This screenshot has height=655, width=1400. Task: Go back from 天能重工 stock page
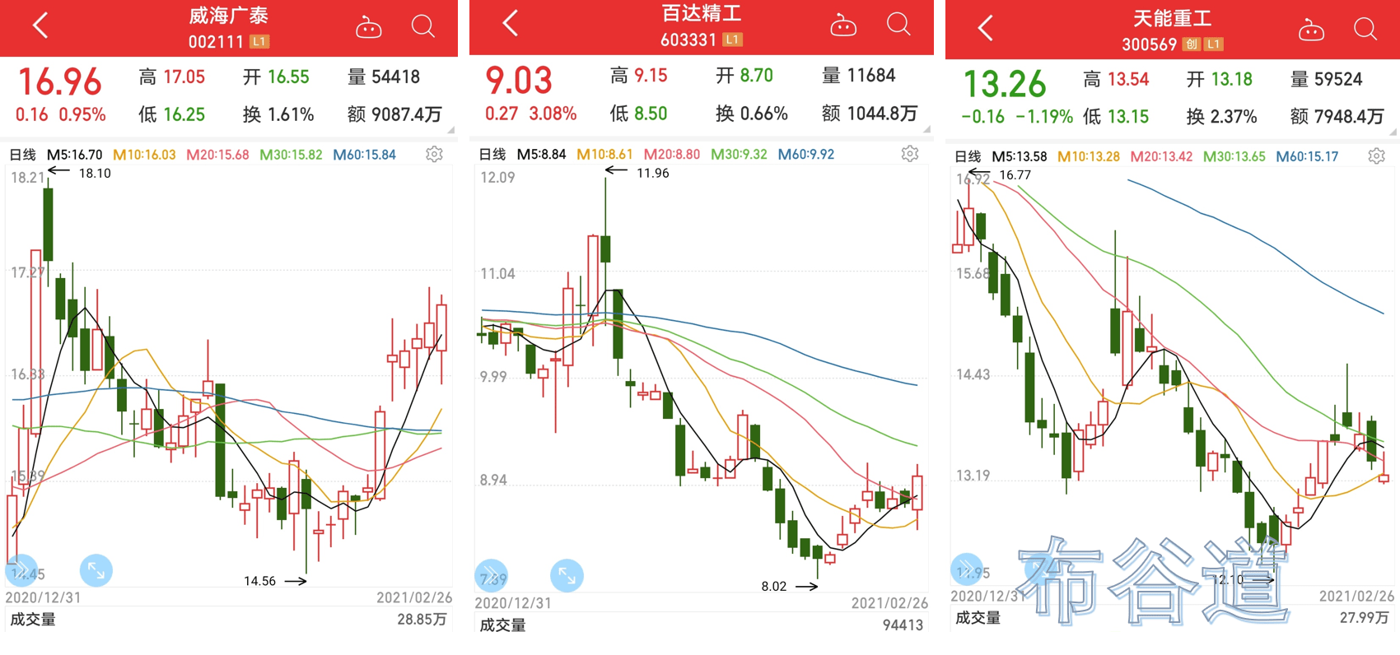coord(986,28)
